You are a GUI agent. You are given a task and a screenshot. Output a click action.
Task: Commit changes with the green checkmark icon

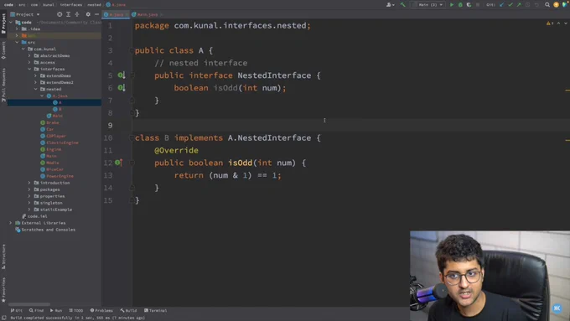point(510,5)
